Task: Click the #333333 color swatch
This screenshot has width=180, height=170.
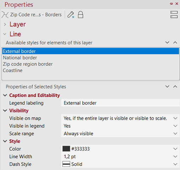Action: (x=66, y=149)
